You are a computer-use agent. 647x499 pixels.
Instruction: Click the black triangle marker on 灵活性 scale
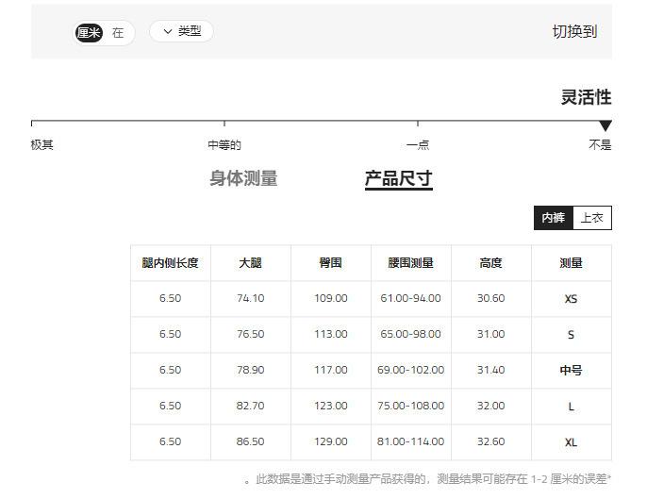606,125
